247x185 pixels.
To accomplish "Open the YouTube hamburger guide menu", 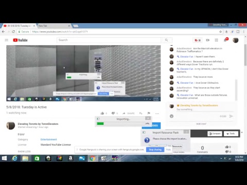I will pos(7,40).
